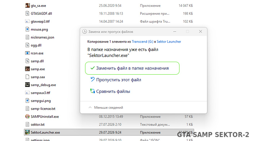The width and height of the screenshot is (253, 141).
Task: Open the Transcend (G:) source link
Action: [142, 42]
